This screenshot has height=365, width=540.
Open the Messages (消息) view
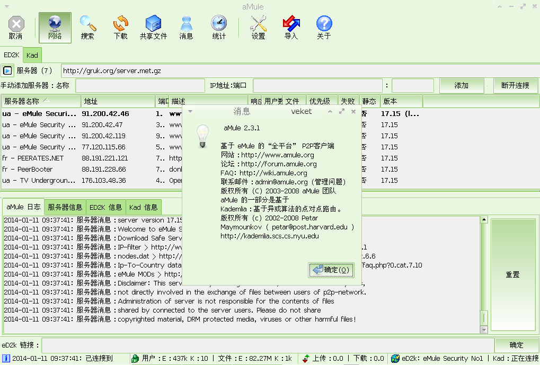click(187, 28)
